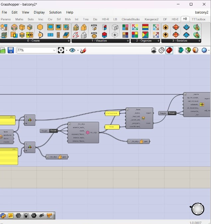Click the orange hexagon icon in Create group
This screenshot has height=224, width=211.
click(x=40, y=27)
